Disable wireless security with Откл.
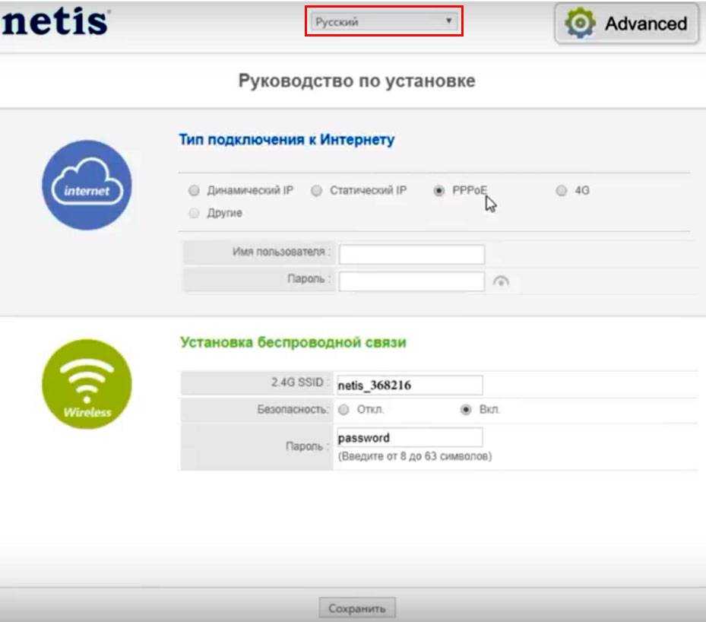The height and width of the screenshot is (622, 706). point(344,410)
